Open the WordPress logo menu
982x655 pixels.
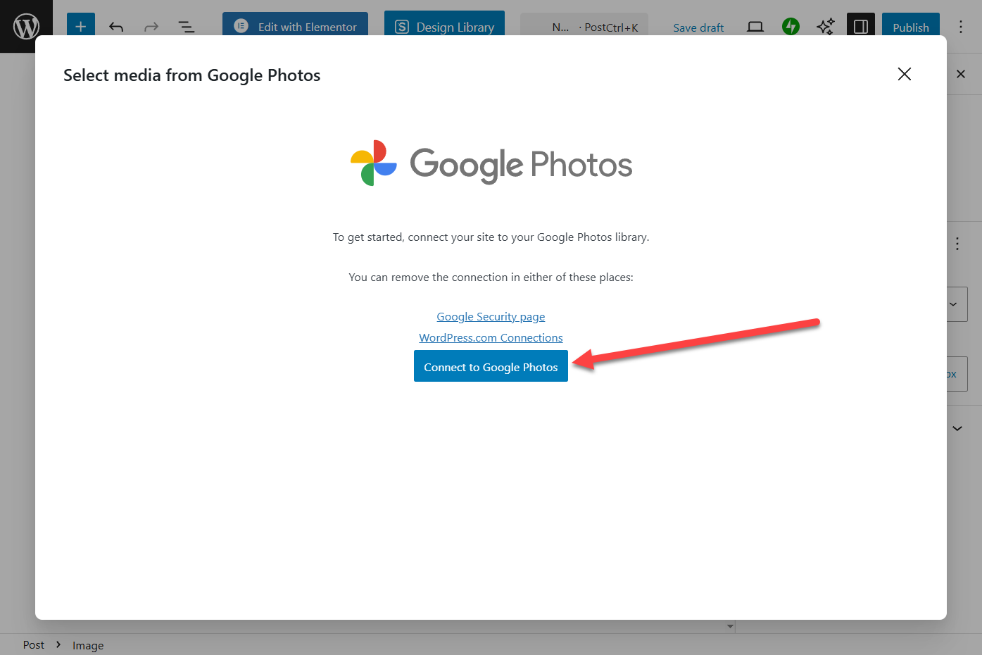[26, 27]
